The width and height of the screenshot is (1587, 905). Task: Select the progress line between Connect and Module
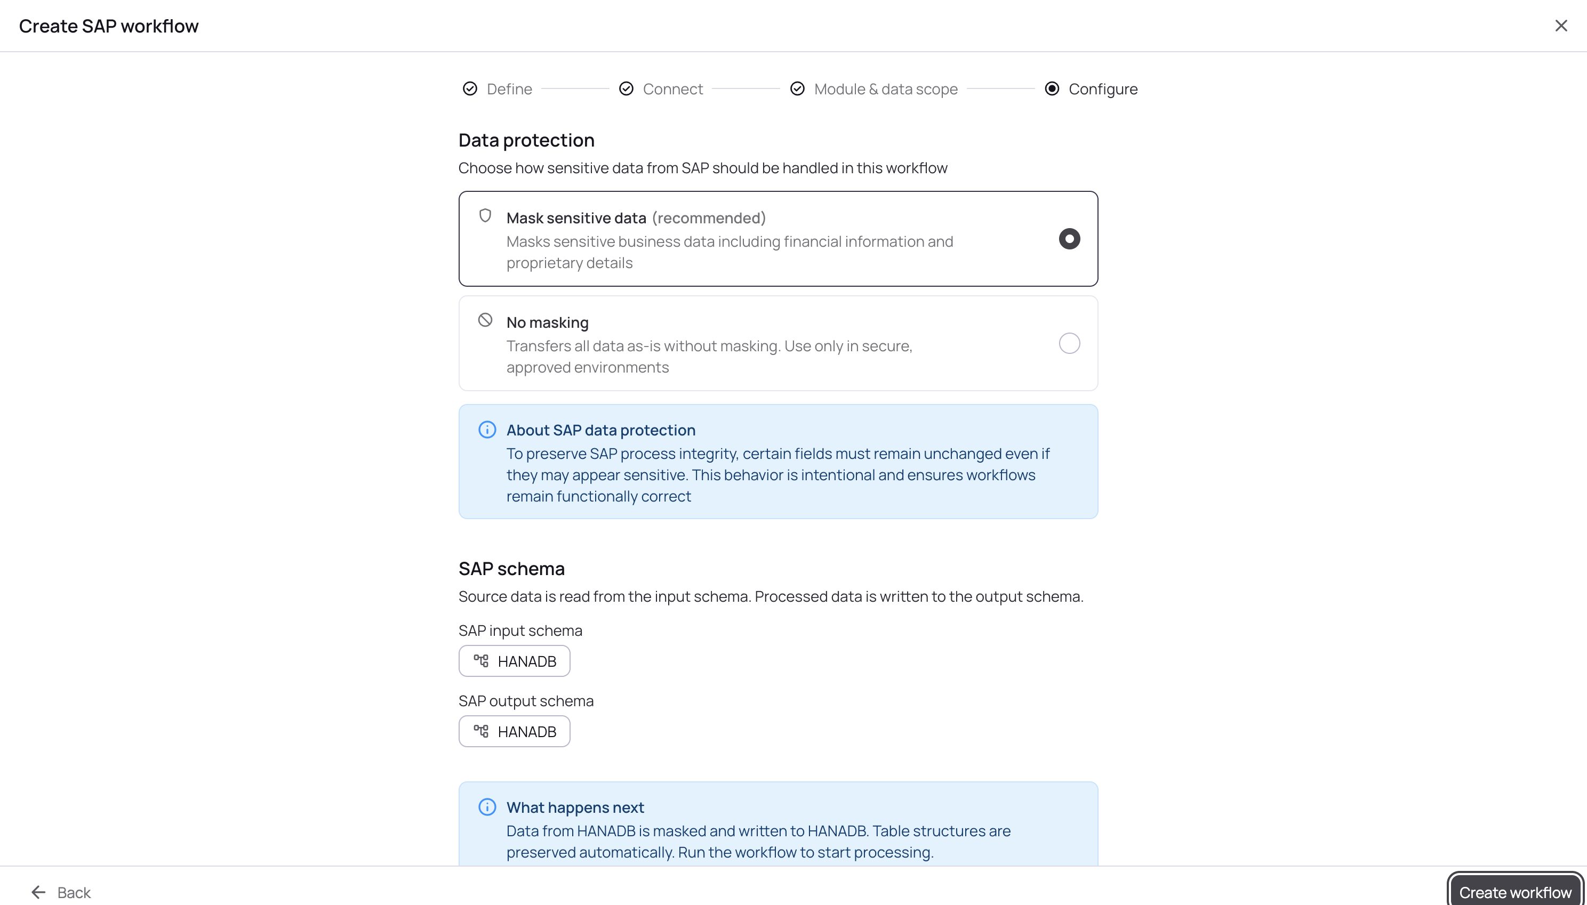click(746, 89)
